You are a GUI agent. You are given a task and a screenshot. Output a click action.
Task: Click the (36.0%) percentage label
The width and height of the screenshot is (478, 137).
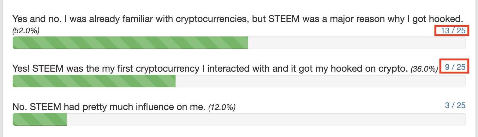[x=424, y=68]
